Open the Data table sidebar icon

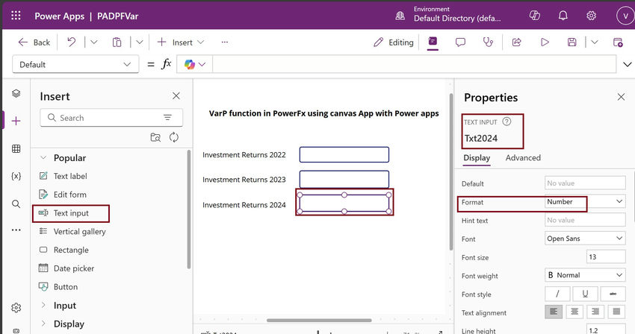click(x=16, y=148)
